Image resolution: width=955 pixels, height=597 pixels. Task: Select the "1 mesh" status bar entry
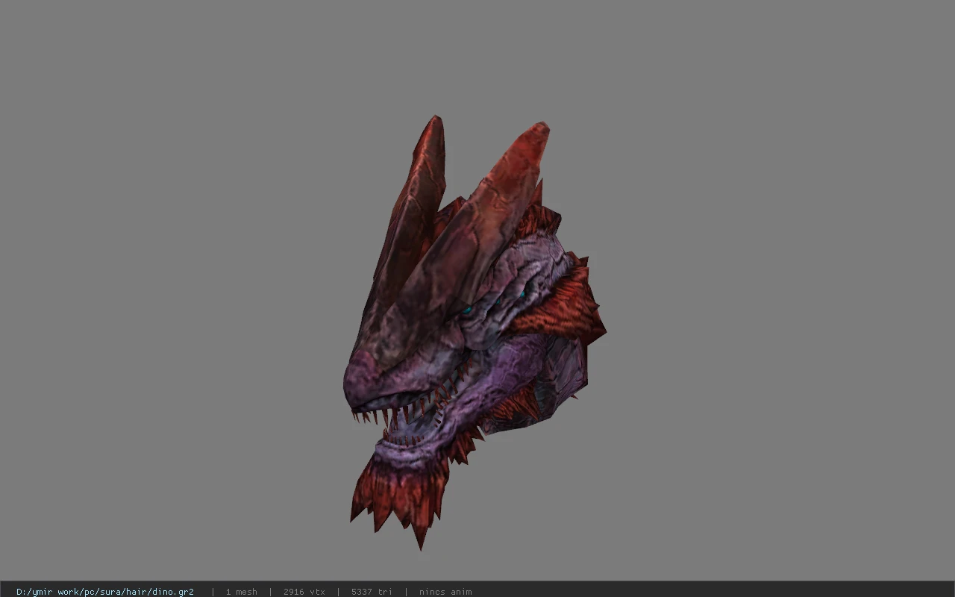241,592
